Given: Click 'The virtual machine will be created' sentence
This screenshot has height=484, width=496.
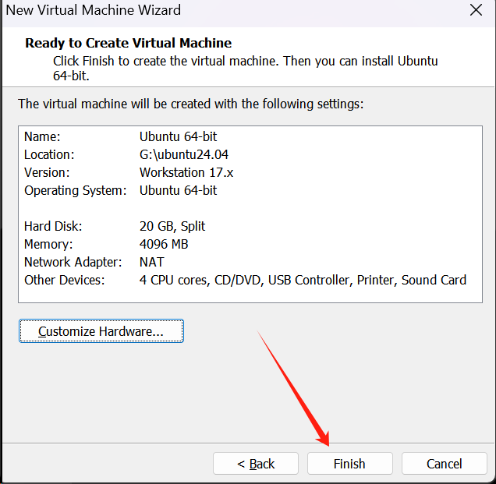Looking at the screenshot, I should 191,104.
